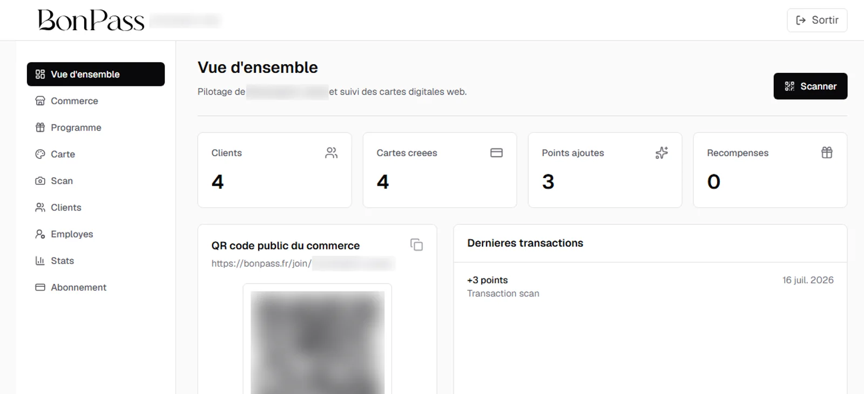The height and width of the screenshot is (394, 864).
Task: Click the Sortir logout button
Action: pos(817,20)
